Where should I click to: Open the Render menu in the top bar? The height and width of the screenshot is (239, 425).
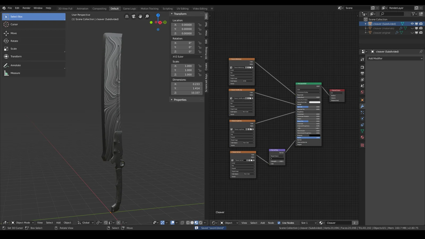(x=26, y=8)
